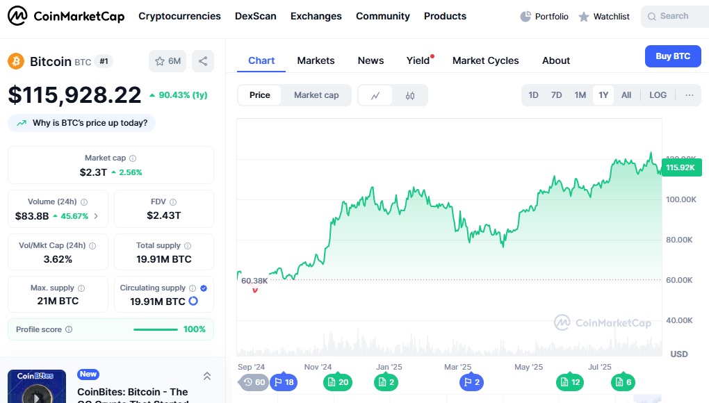Open the chart more options ellipsis
Viewport: 709px width, 403px height.
[689, 95]
